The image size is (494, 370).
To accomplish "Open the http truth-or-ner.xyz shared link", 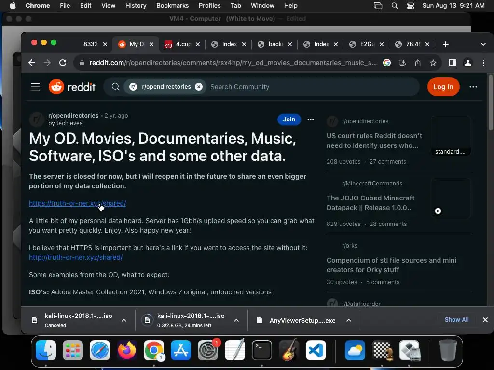I will click(76, 257).
